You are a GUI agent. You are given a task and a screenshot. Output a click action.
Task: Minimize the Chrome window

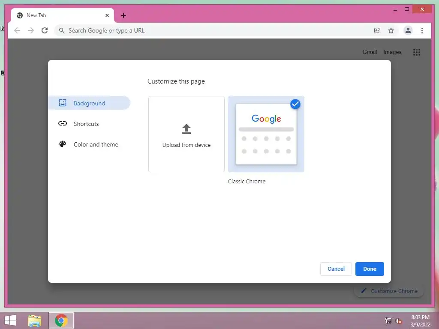tap(395, 9)
